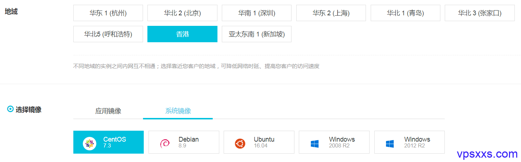The width and height of the screenshot is (521, 162).
Task: Select region 华北 2 (北京)
Action: [x=182, y=13]
